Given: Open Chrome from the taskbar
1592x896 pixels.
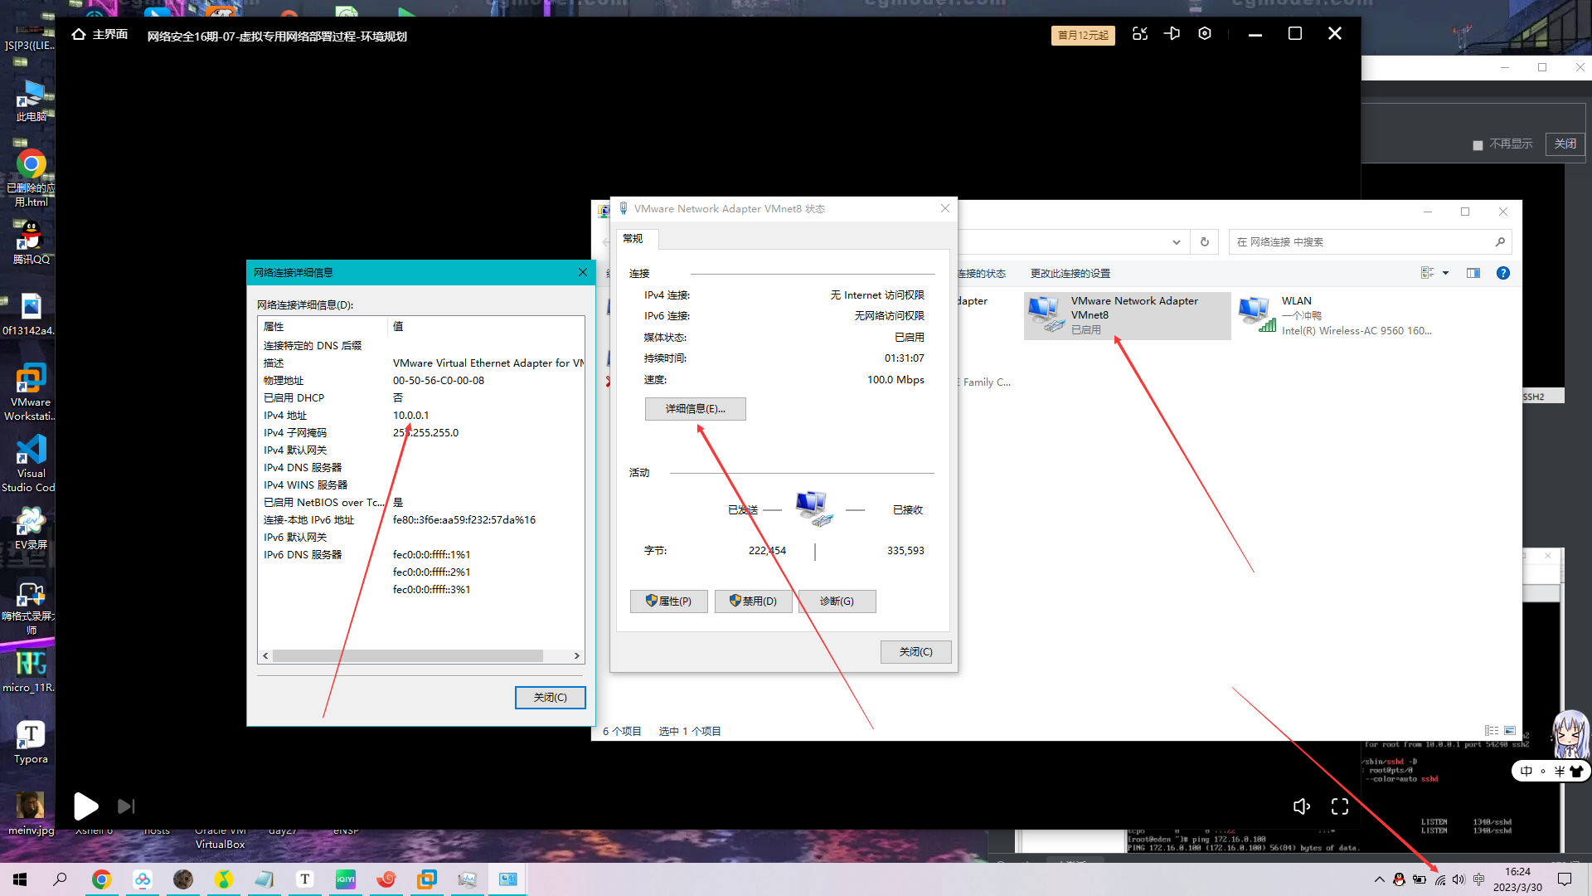Looking at the screenshot, I should [x=101, y=879].
